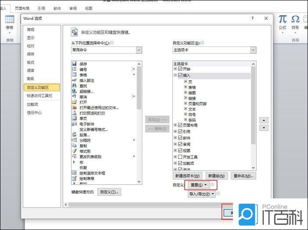Select the Copy (复制) command icon
The height and width of the screenshot is (230, 308).
(74, 146)
